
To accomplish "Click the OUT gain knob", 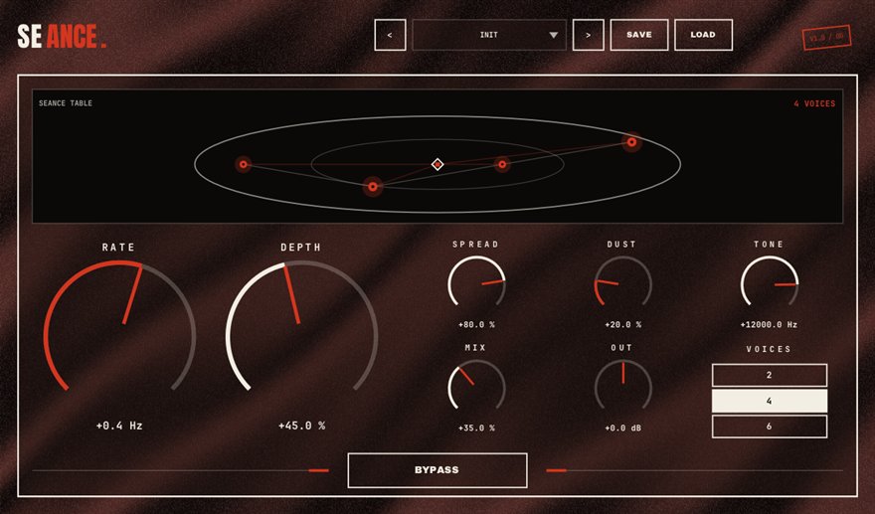I will click(x=622, y=387).
